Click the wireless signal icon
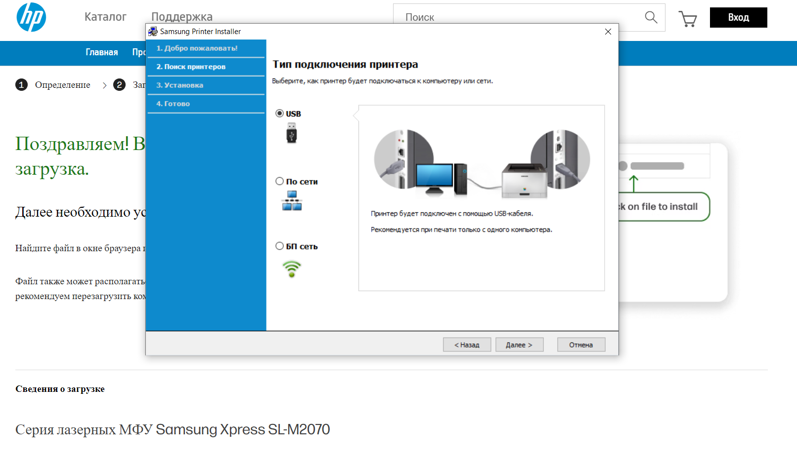797x459 pixels. click(292, 269)
